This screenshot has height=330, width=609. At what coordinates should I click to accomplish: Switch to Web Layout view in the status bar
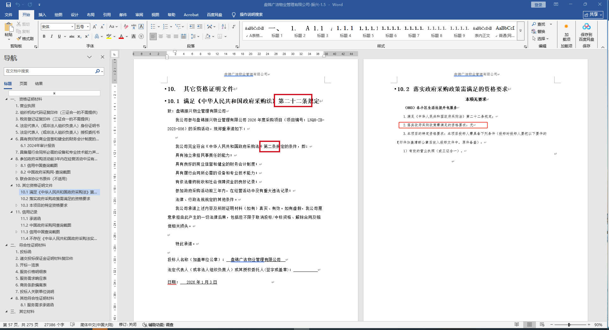pos(542,325)
